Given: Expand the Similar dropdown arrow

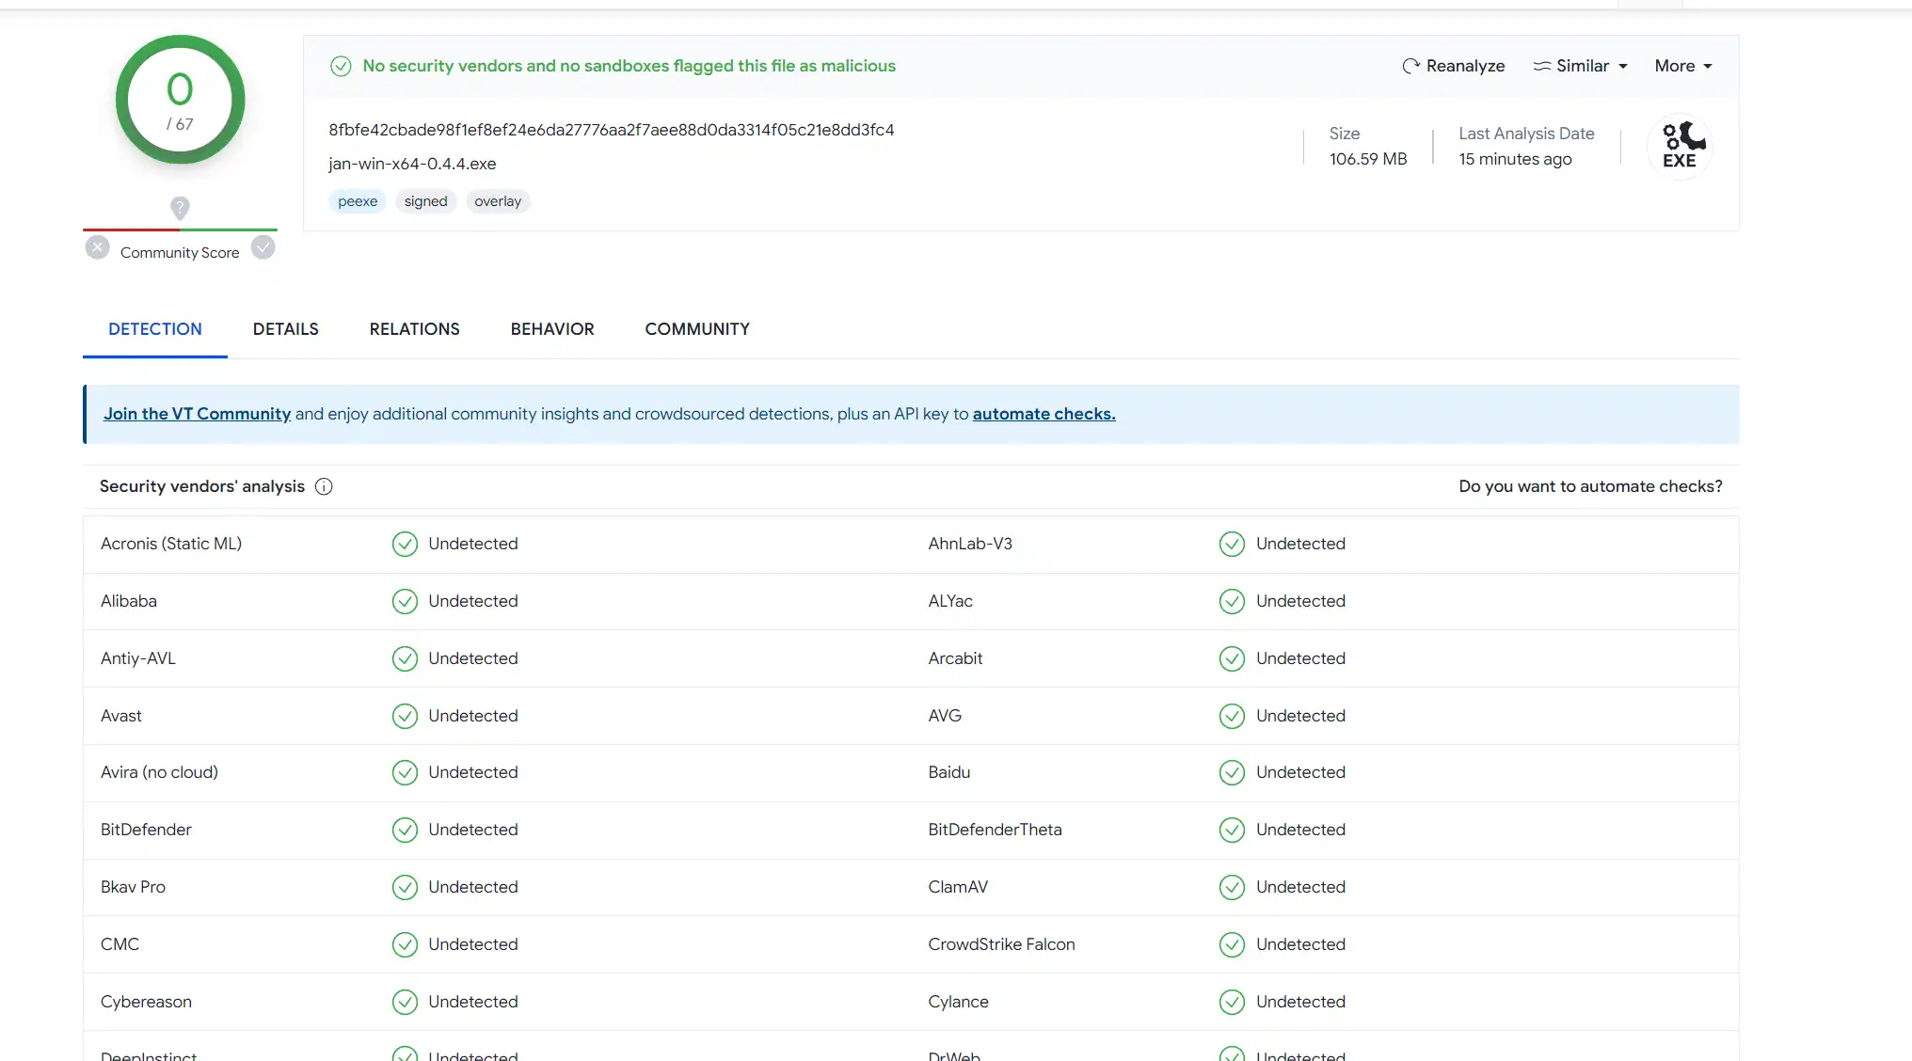Looking at the screenshot, I should tap(1623, 67).
